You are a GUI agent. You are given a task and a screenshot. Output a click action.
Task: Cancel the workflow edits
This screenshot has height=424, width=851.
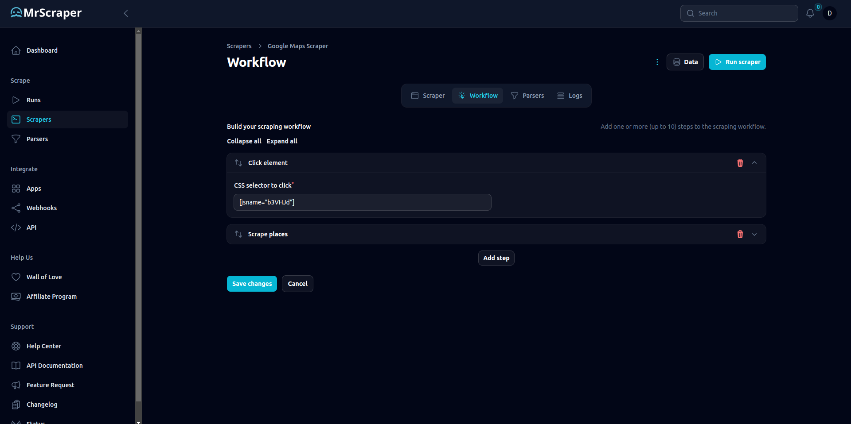pyautogui.click(x=297, y=284)
